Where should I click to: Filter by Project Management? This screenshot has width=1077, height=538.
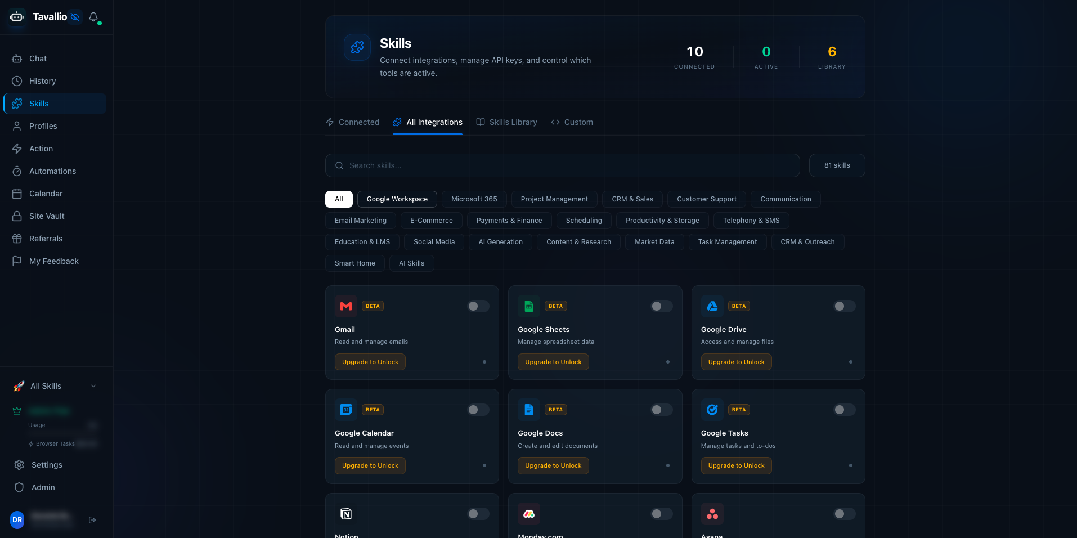pos(554,199)
